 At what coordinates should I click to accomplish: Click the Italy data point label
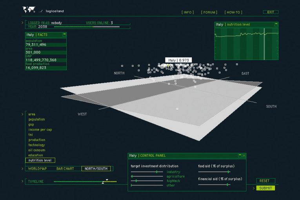pyautogui.click(x=178, y=60)
